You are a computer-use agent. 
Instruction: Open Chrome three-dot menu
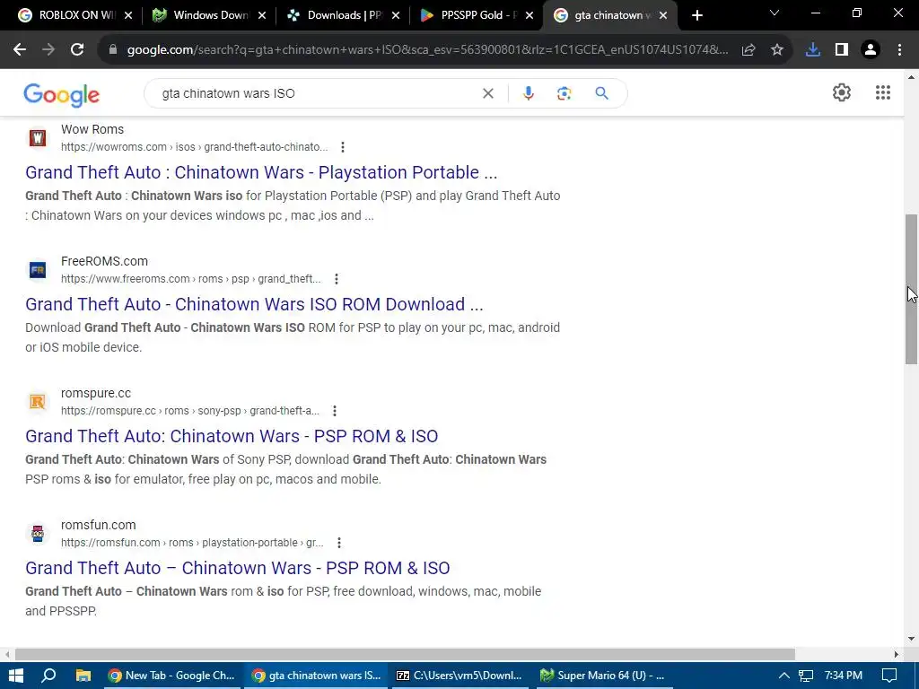pos(899,50)
